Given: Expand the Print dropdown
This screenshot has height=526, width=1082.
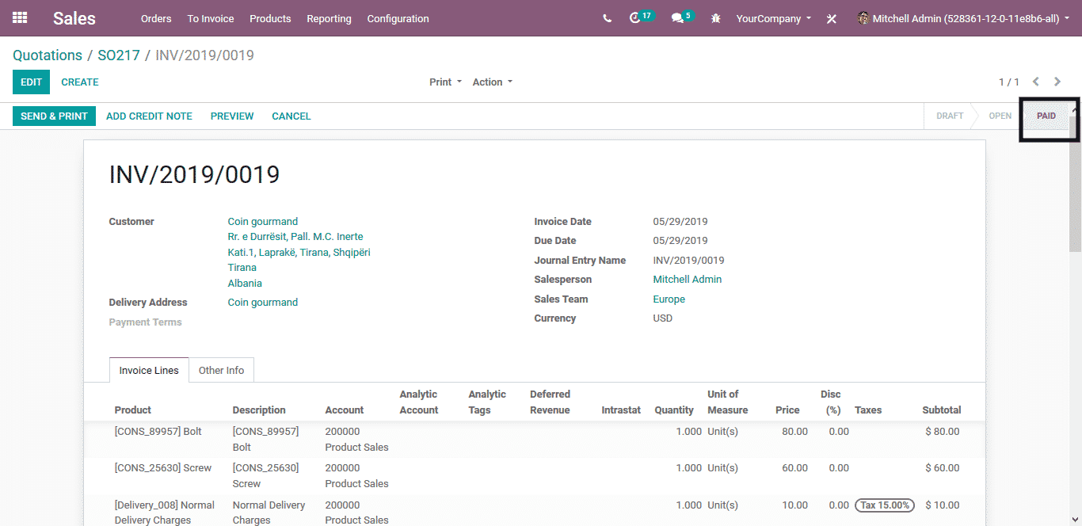Looking at the screenshot, I should pyautogui.click(x=445, y=82).
